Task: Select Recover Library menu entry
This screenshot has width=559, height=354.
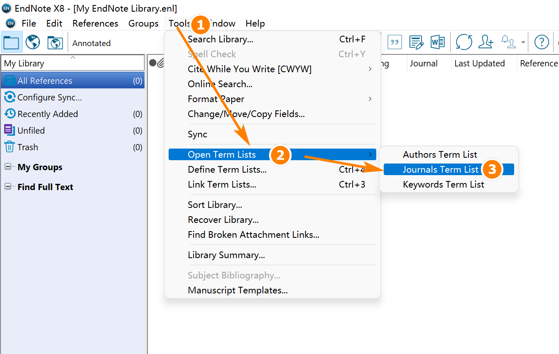Action: 272,220
